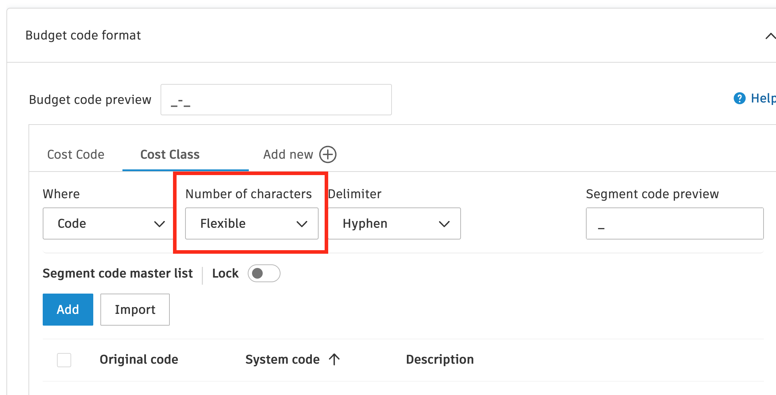Collapse the Budget code format section
This screenshot has height=395, width=776.
click(x=770, y=36)
